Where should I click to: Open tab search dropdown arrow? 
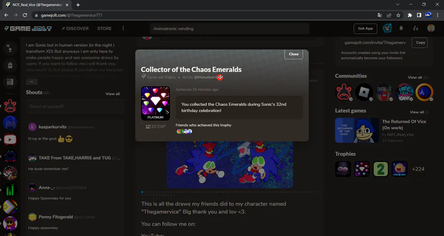tap(397, 4)
